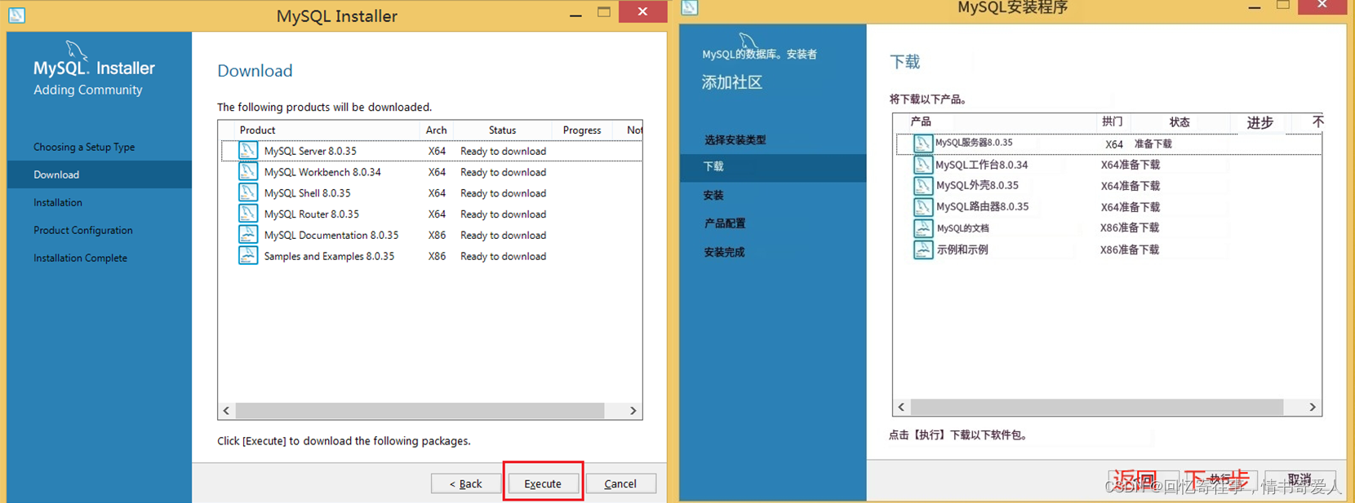Viewport: 1355px width, 503px height.
Task: Click the MySQL服务器8.0.35 icon in Chinese window
Action: pos(923,143)
